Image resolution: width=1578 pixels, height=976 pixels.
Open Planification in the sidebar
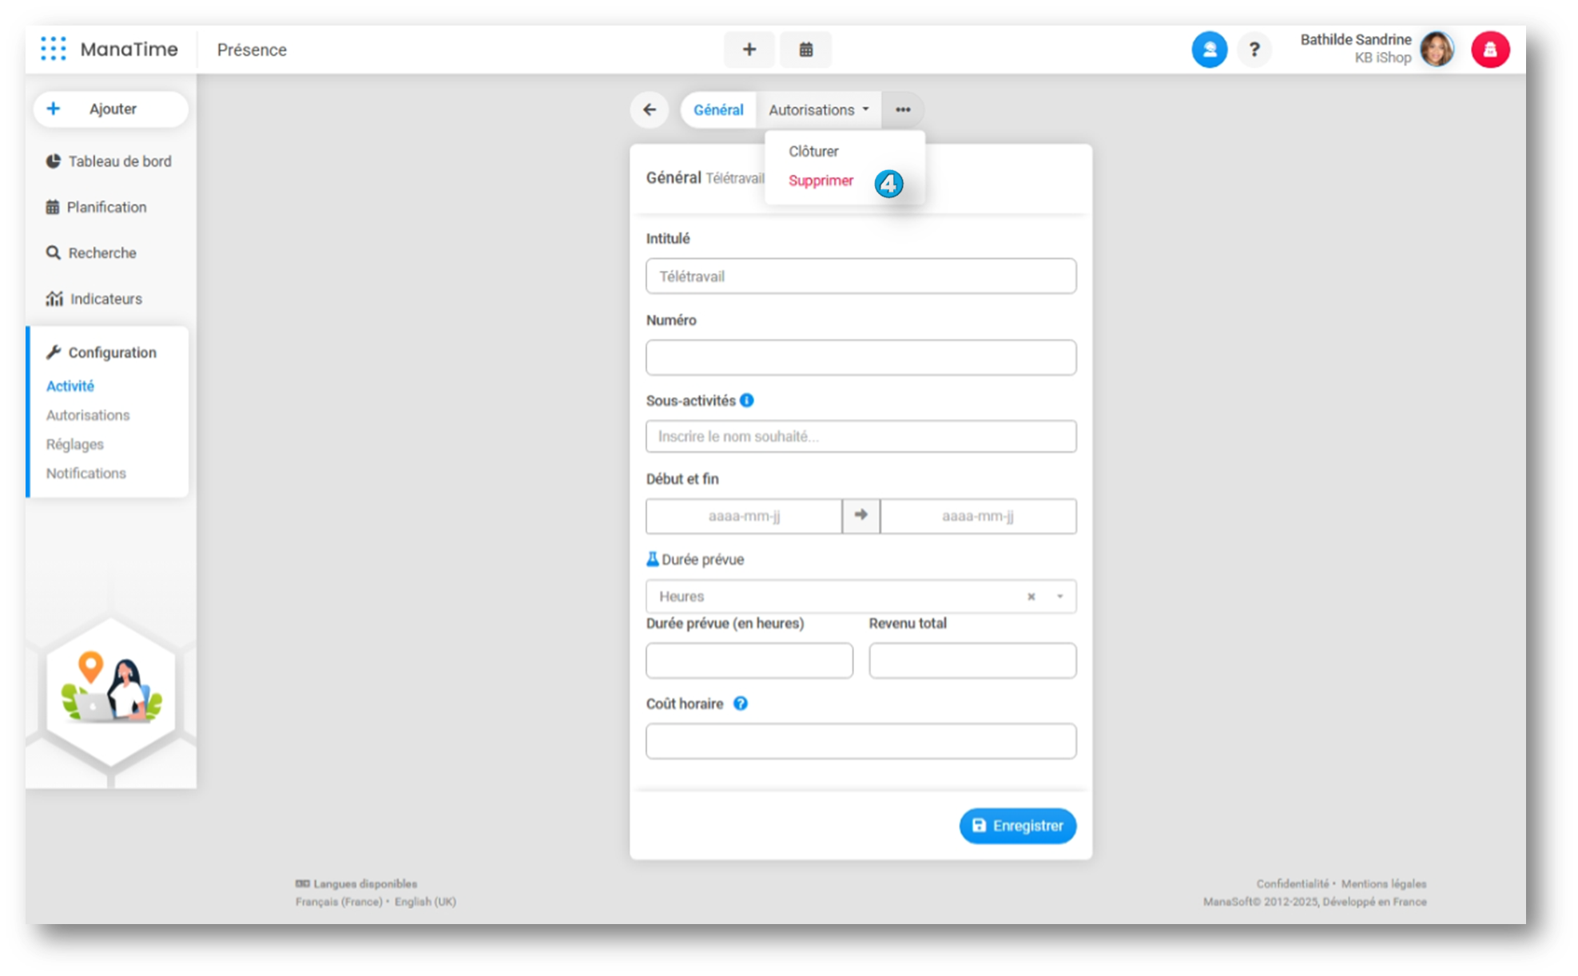106,207
